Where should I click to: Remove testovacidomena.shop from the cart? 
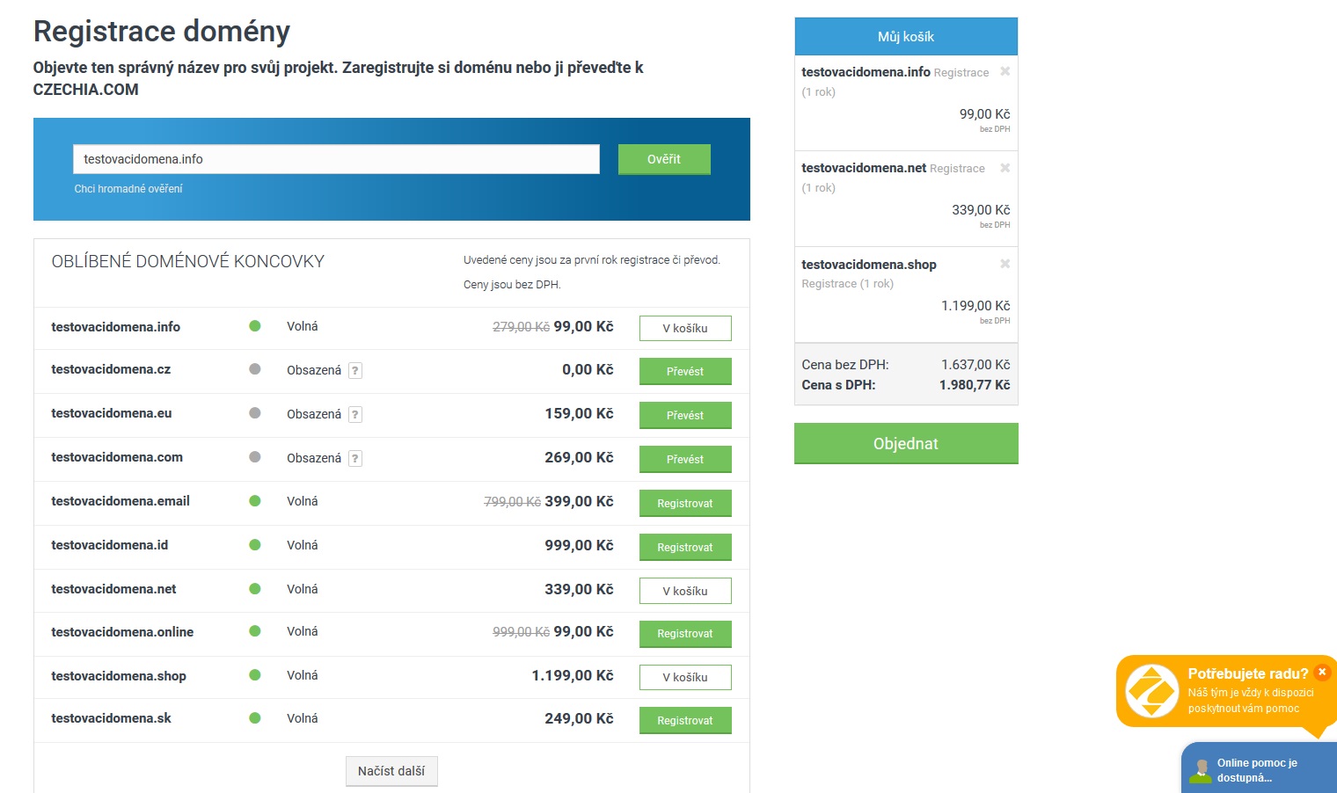coord(1005,264)
